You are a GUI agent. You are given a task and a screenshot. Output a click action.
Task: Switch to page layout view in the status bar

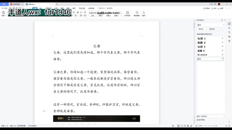179,126
